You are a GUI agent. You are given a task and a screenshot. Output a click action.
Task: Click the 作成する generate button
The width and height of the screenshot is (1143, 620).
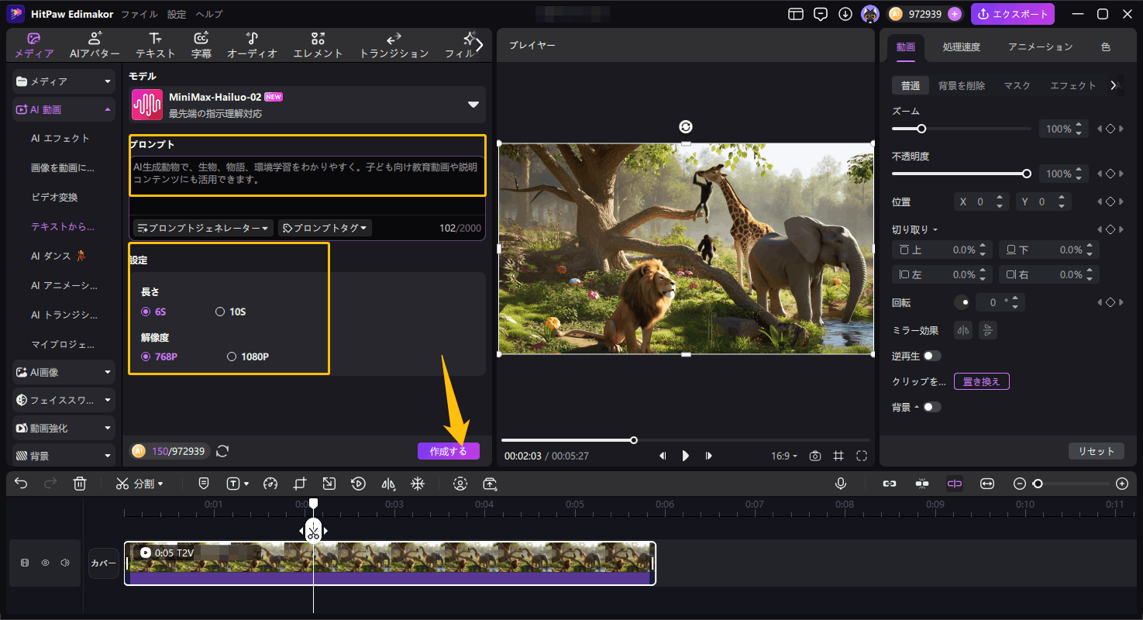click(x=448, y=451)
